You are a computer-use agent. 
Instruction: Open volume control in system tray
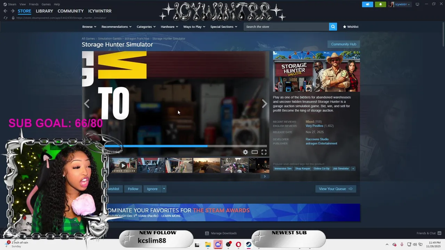tap(415, 244)
